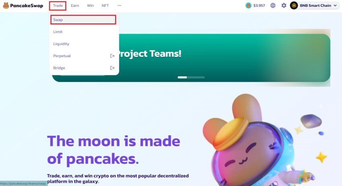Click the PancakeSwap bunny logo
The height and width of the screenshot is (186, 342).
[x=6, y=6]
